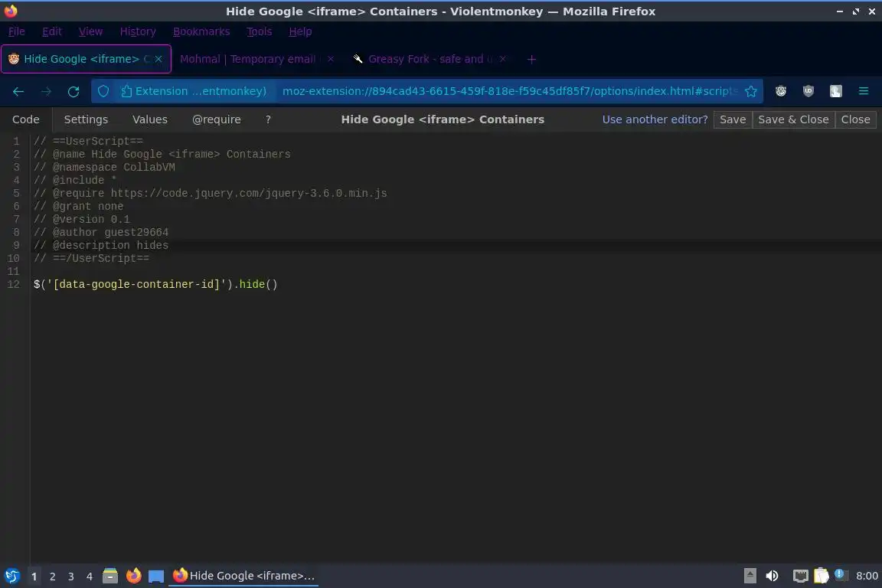
Task: Click the address bar URL
Action: (509, 91)
